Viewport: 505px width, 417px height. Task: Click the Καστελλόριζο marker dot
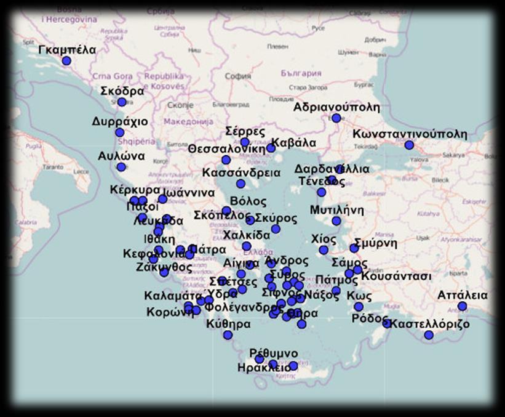(429, 335)
